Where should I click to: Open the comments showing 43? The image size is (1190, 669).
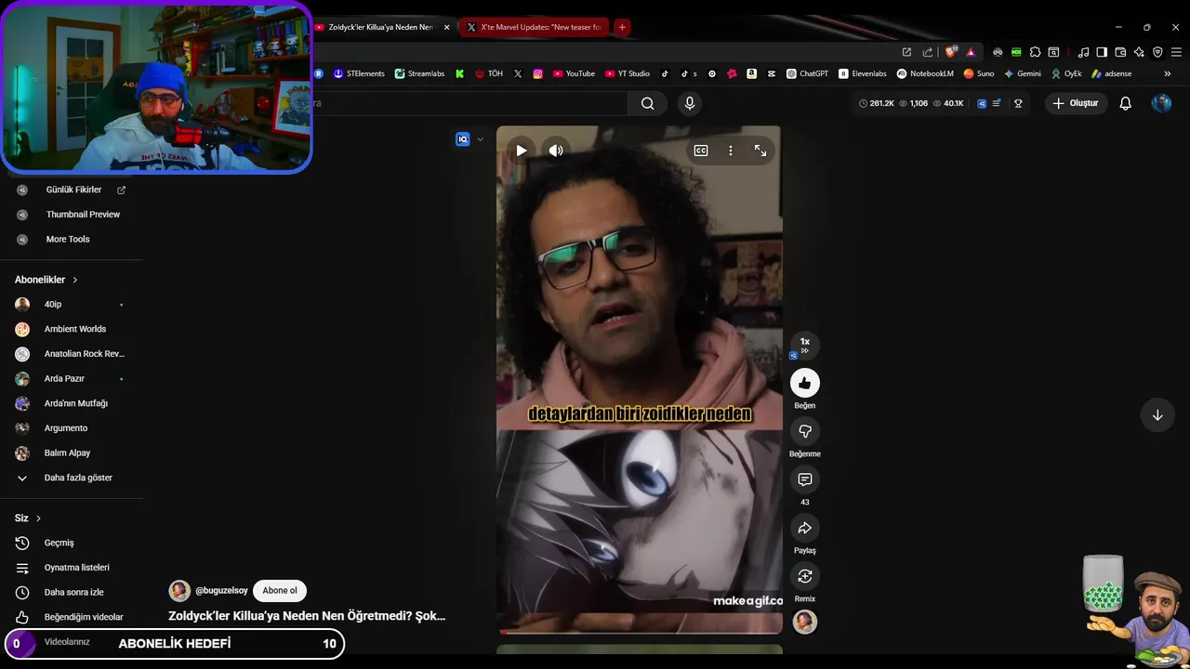coord(805,479)
